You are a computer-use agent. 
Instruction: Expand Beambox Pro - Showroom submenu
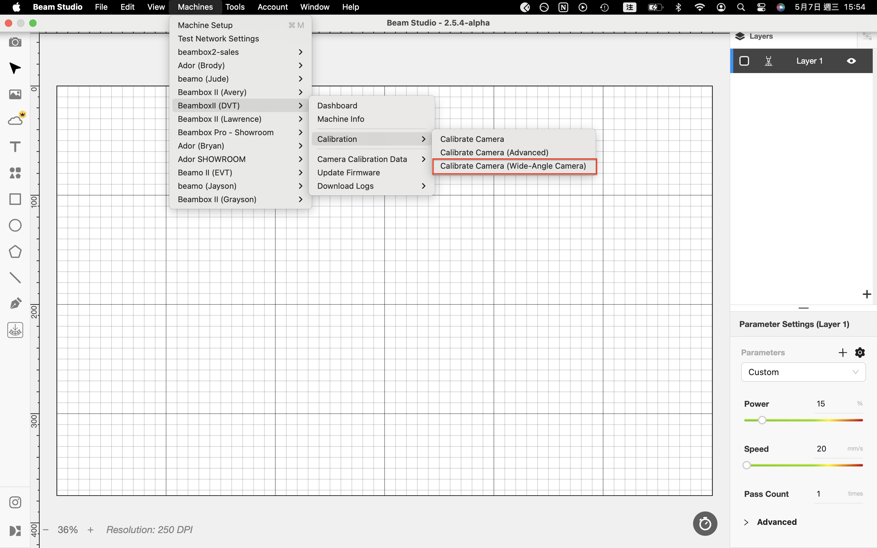click(240, 132)
